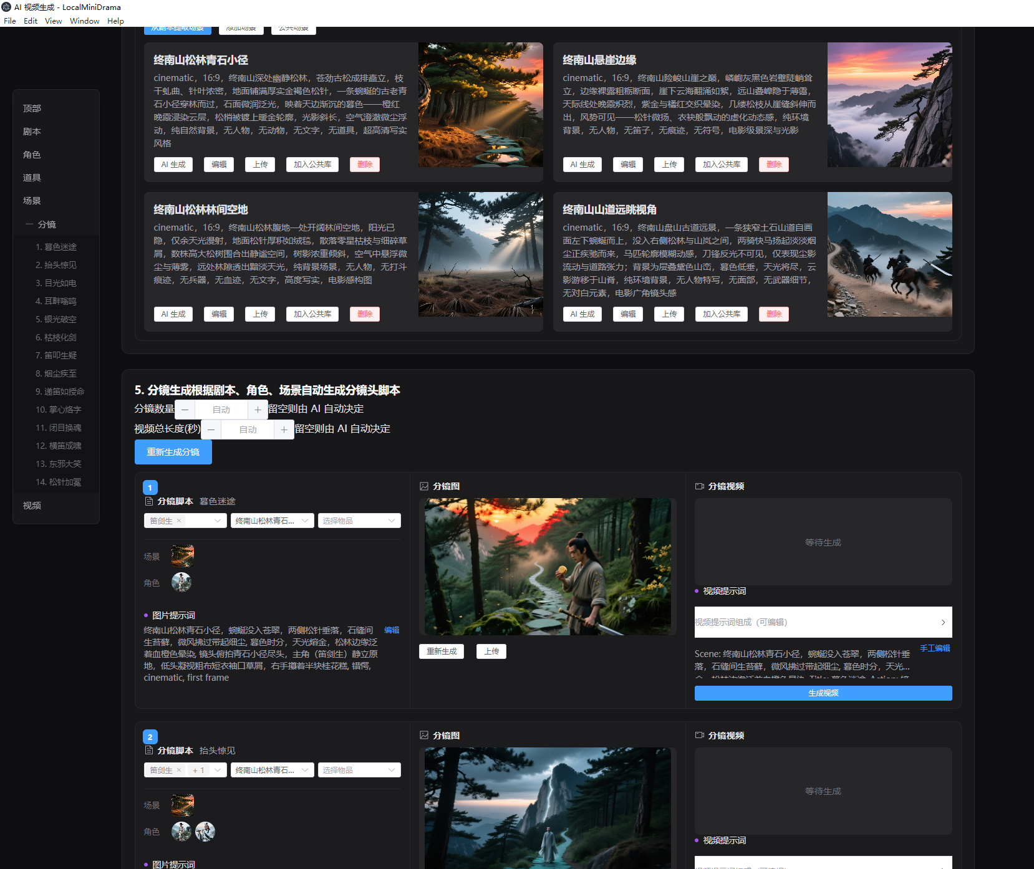Remove 笛剑生 tag in shot 2

(179, 770)
